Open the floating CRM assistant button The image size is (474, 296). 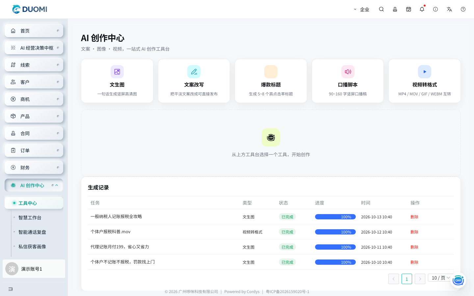[458, 280]
